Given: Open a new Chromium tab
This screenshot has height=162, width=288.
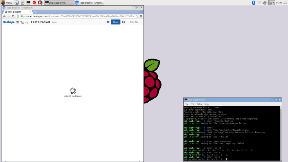Looking at the screenshot, I should click(x=35, y=12).
